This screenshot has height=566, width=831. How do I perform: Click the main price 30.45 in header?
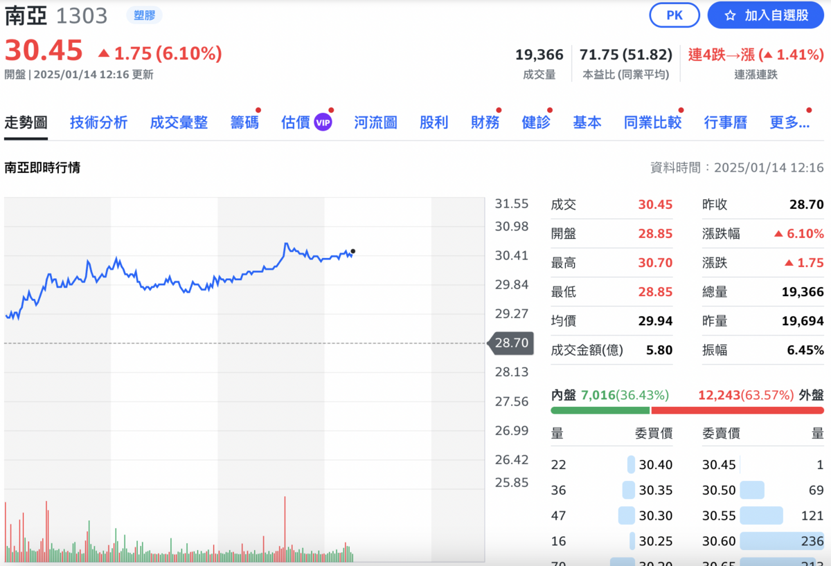[44, 51]
